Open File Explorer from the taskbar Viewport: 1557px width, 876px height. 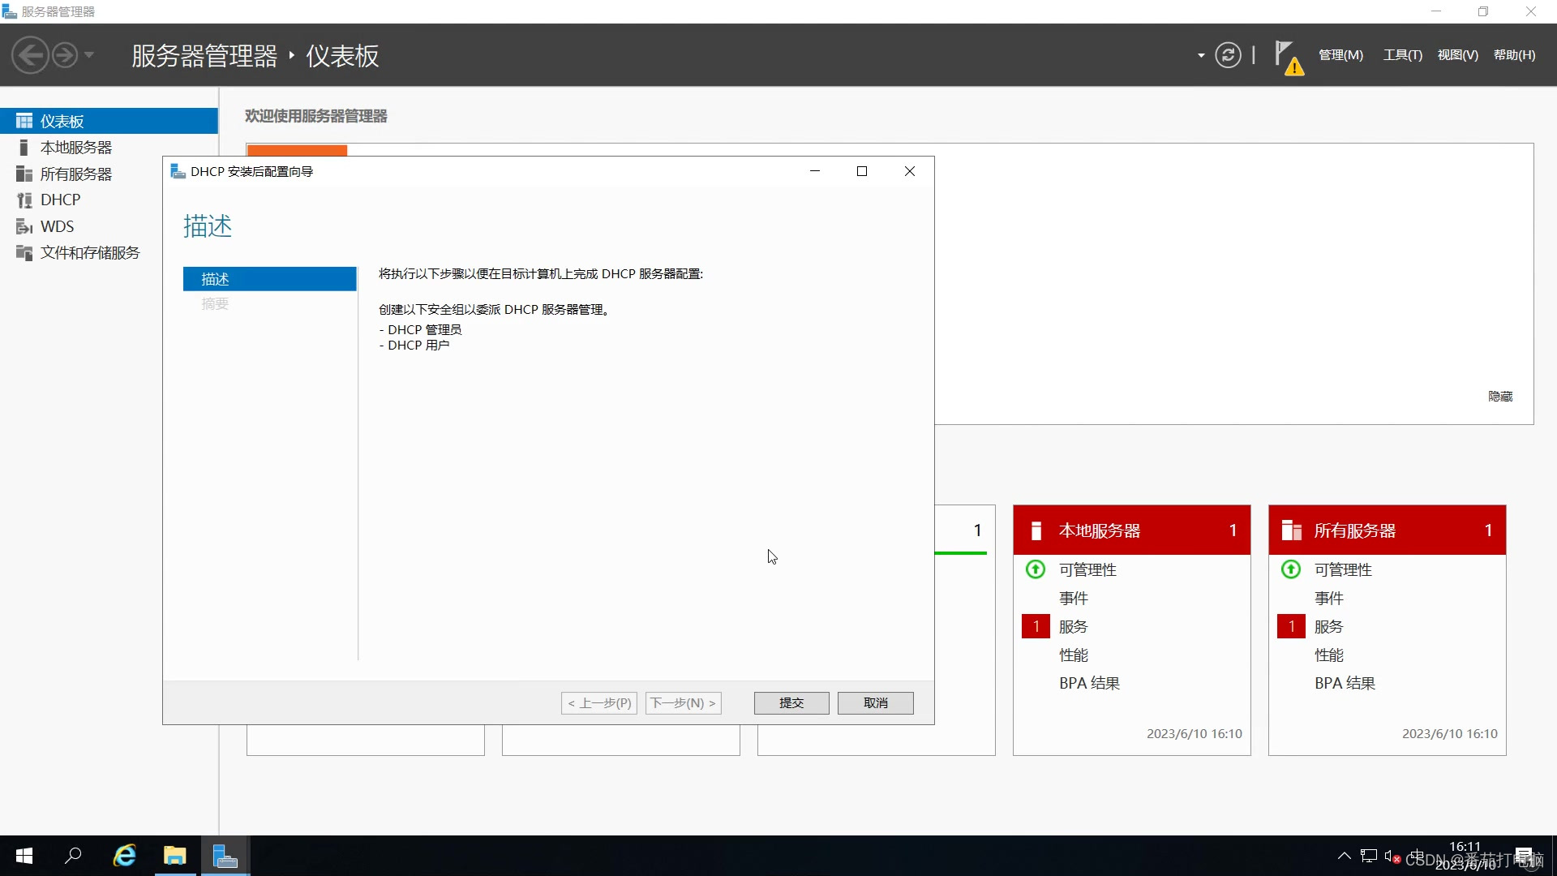(x=174, y=856)
